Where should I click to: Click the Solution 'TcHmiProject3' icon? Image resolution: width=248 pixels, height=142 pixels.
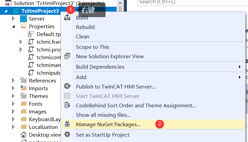8,3
